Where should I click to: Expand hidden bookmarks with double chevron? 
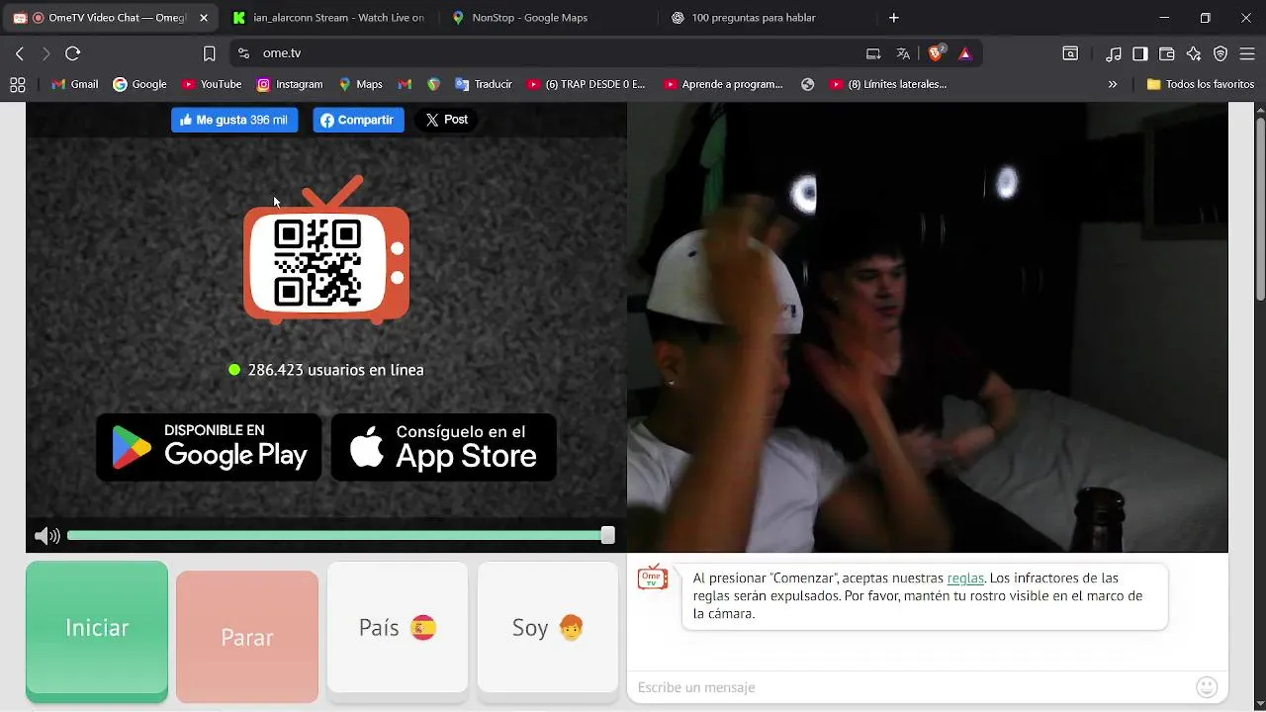coord(1113,85)
